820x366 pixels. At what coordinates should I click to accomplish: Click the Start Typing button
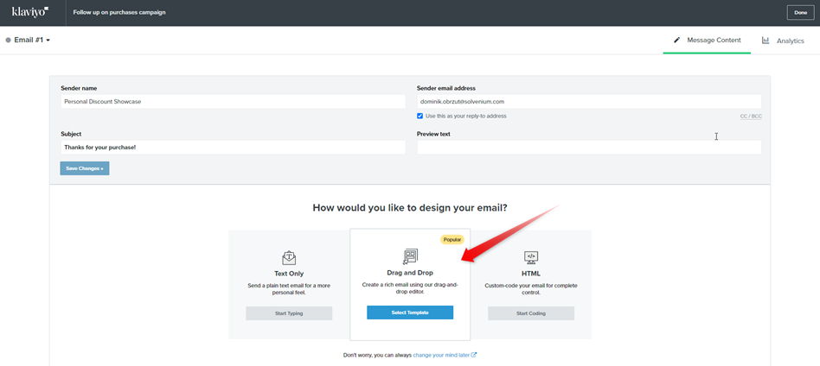click(289, 313)
